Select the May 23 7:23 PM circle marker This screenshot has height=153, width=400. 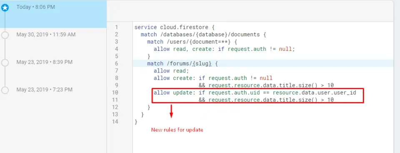tap(5, 90)
